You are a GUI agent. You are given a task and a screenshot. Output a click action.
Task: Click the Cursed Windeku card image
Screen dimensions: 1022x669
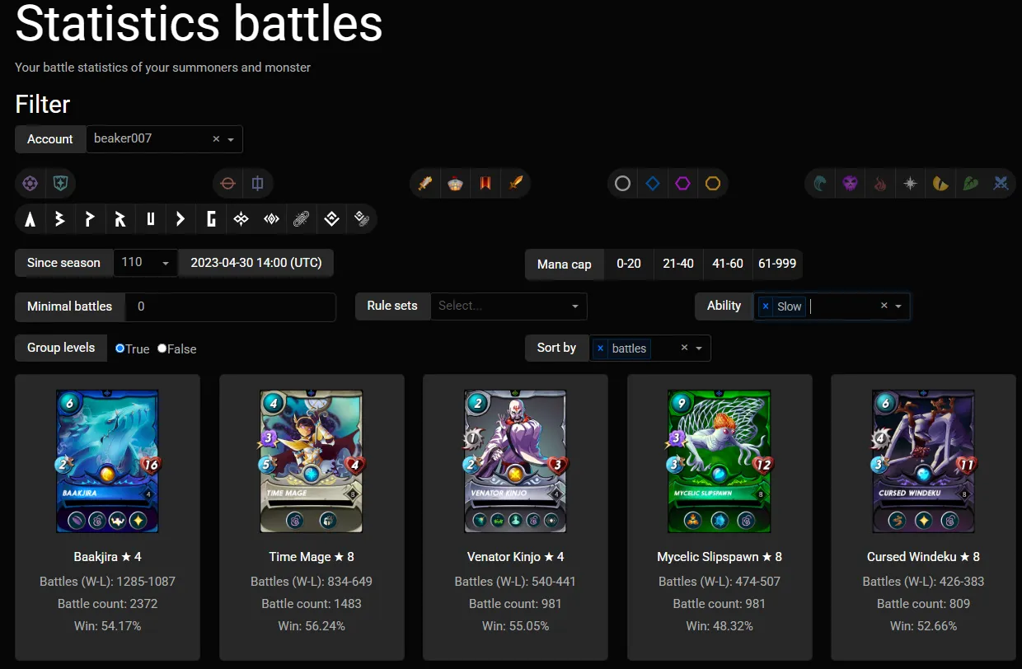(923, 461)
